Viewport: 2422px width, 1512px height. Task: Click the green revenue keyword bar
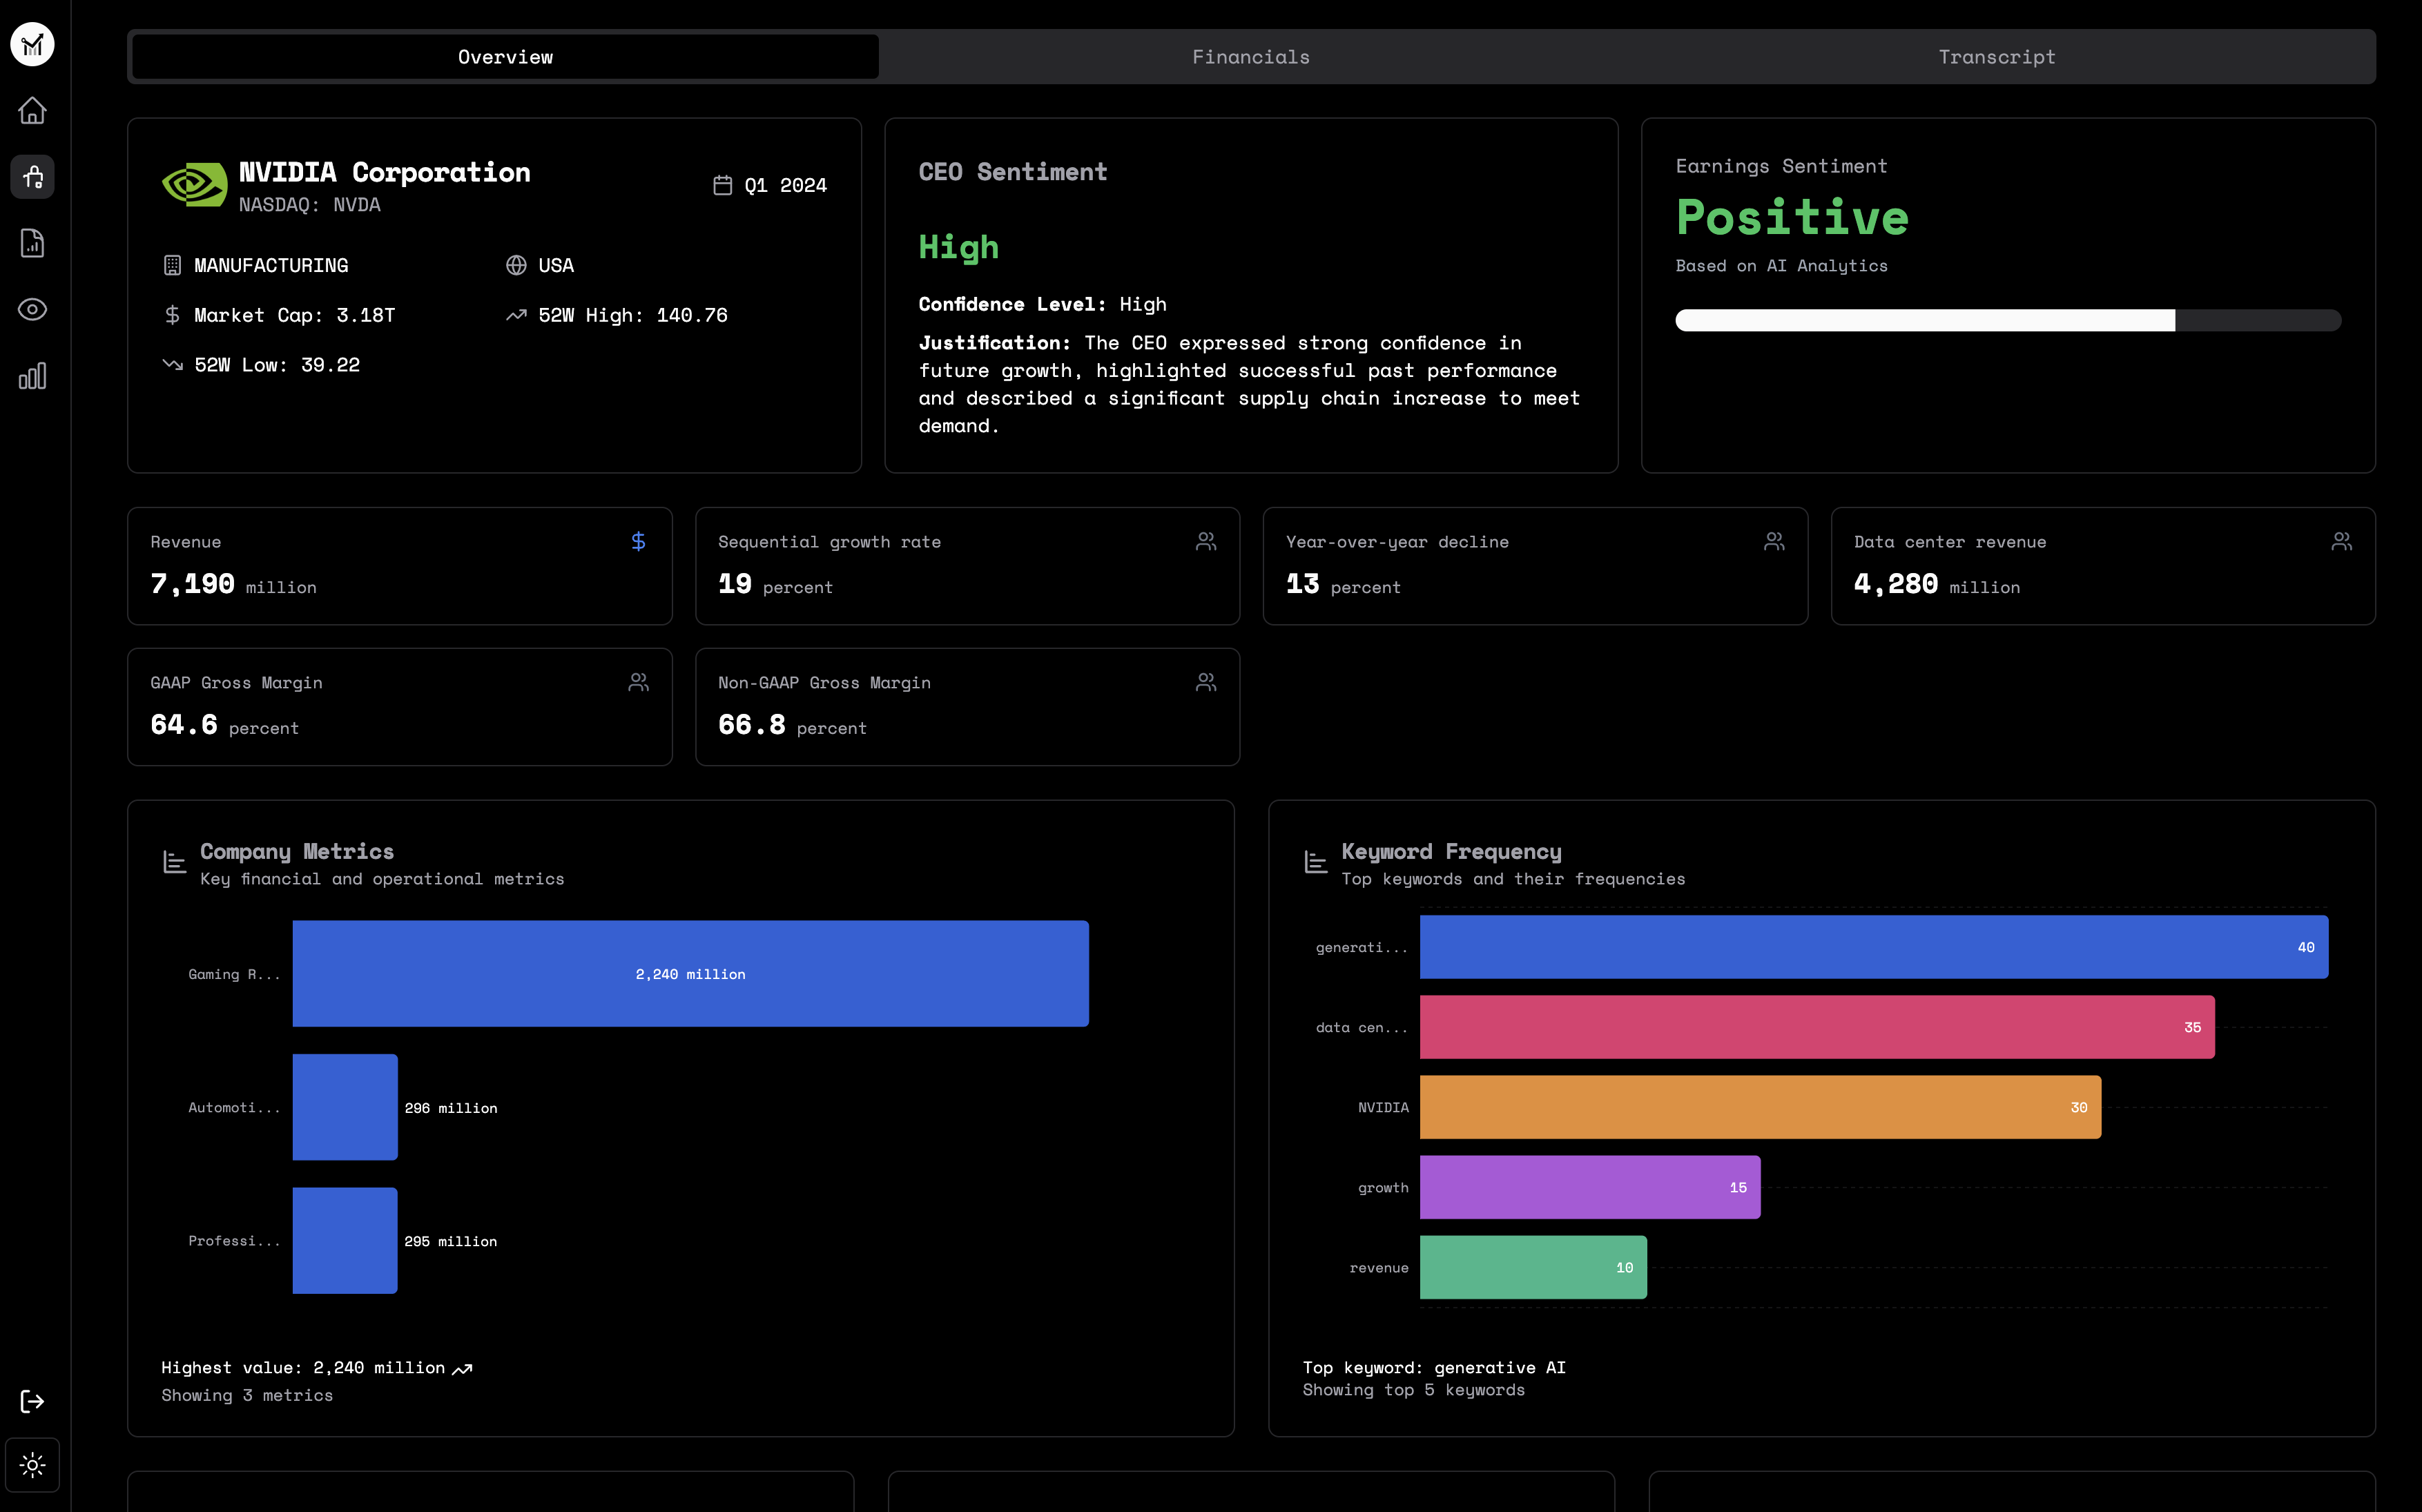click(x=1533, y=1267)
